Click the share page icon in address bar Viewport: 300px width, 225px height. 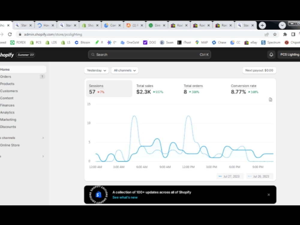pos(266,34)
